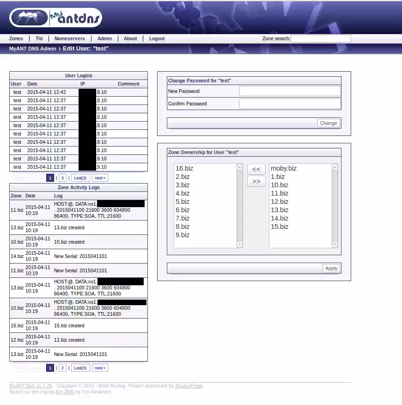Click the >> transfer button
Screen dimensions: 402x405
(256, 181)
